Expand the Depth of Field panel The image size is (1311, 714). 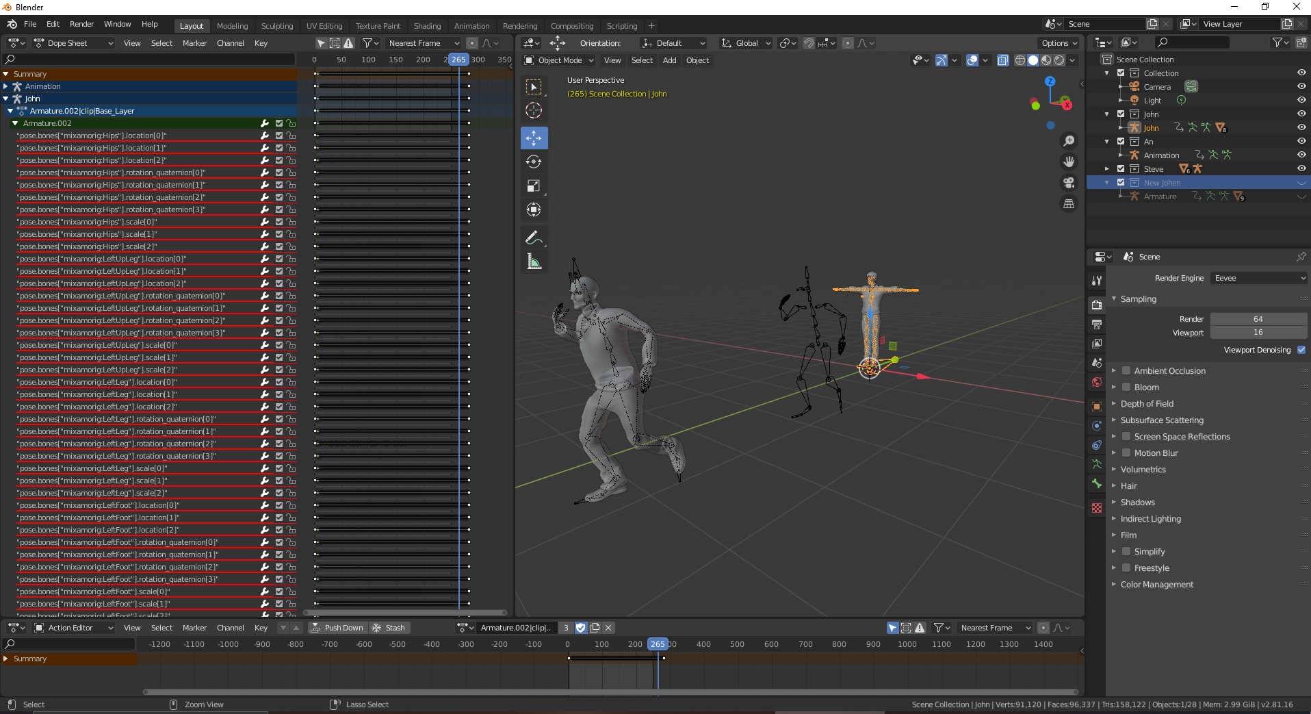1147,404
